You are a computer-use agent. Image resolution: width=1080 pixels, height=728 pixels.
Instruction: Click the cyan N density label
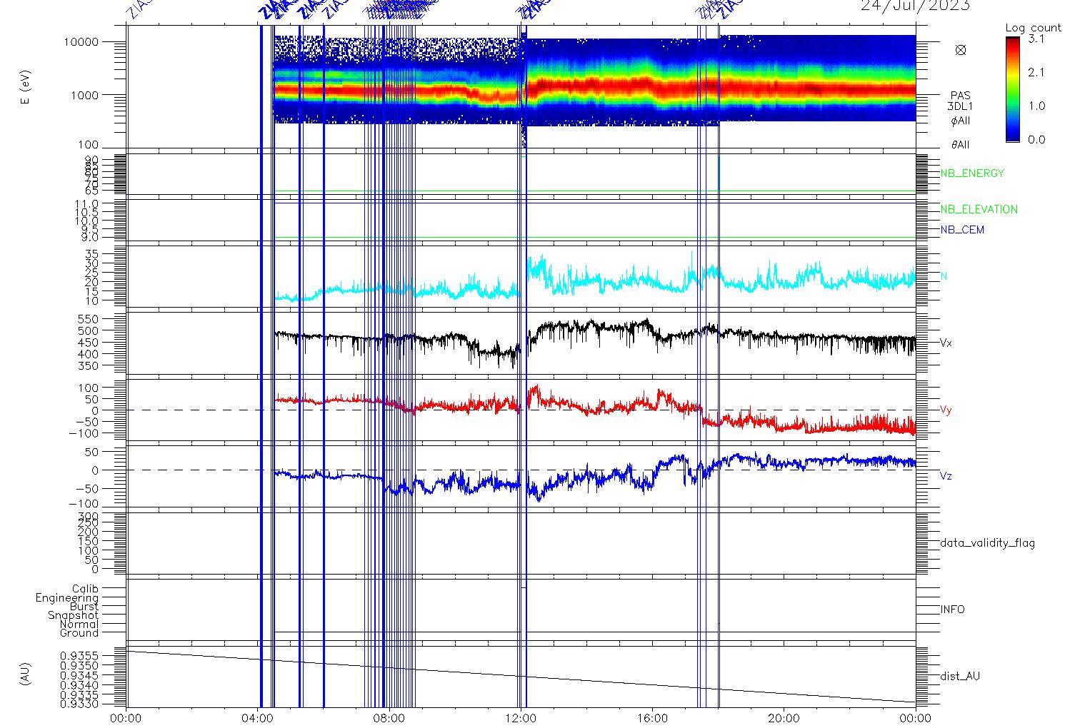click(x=944, y=276)
